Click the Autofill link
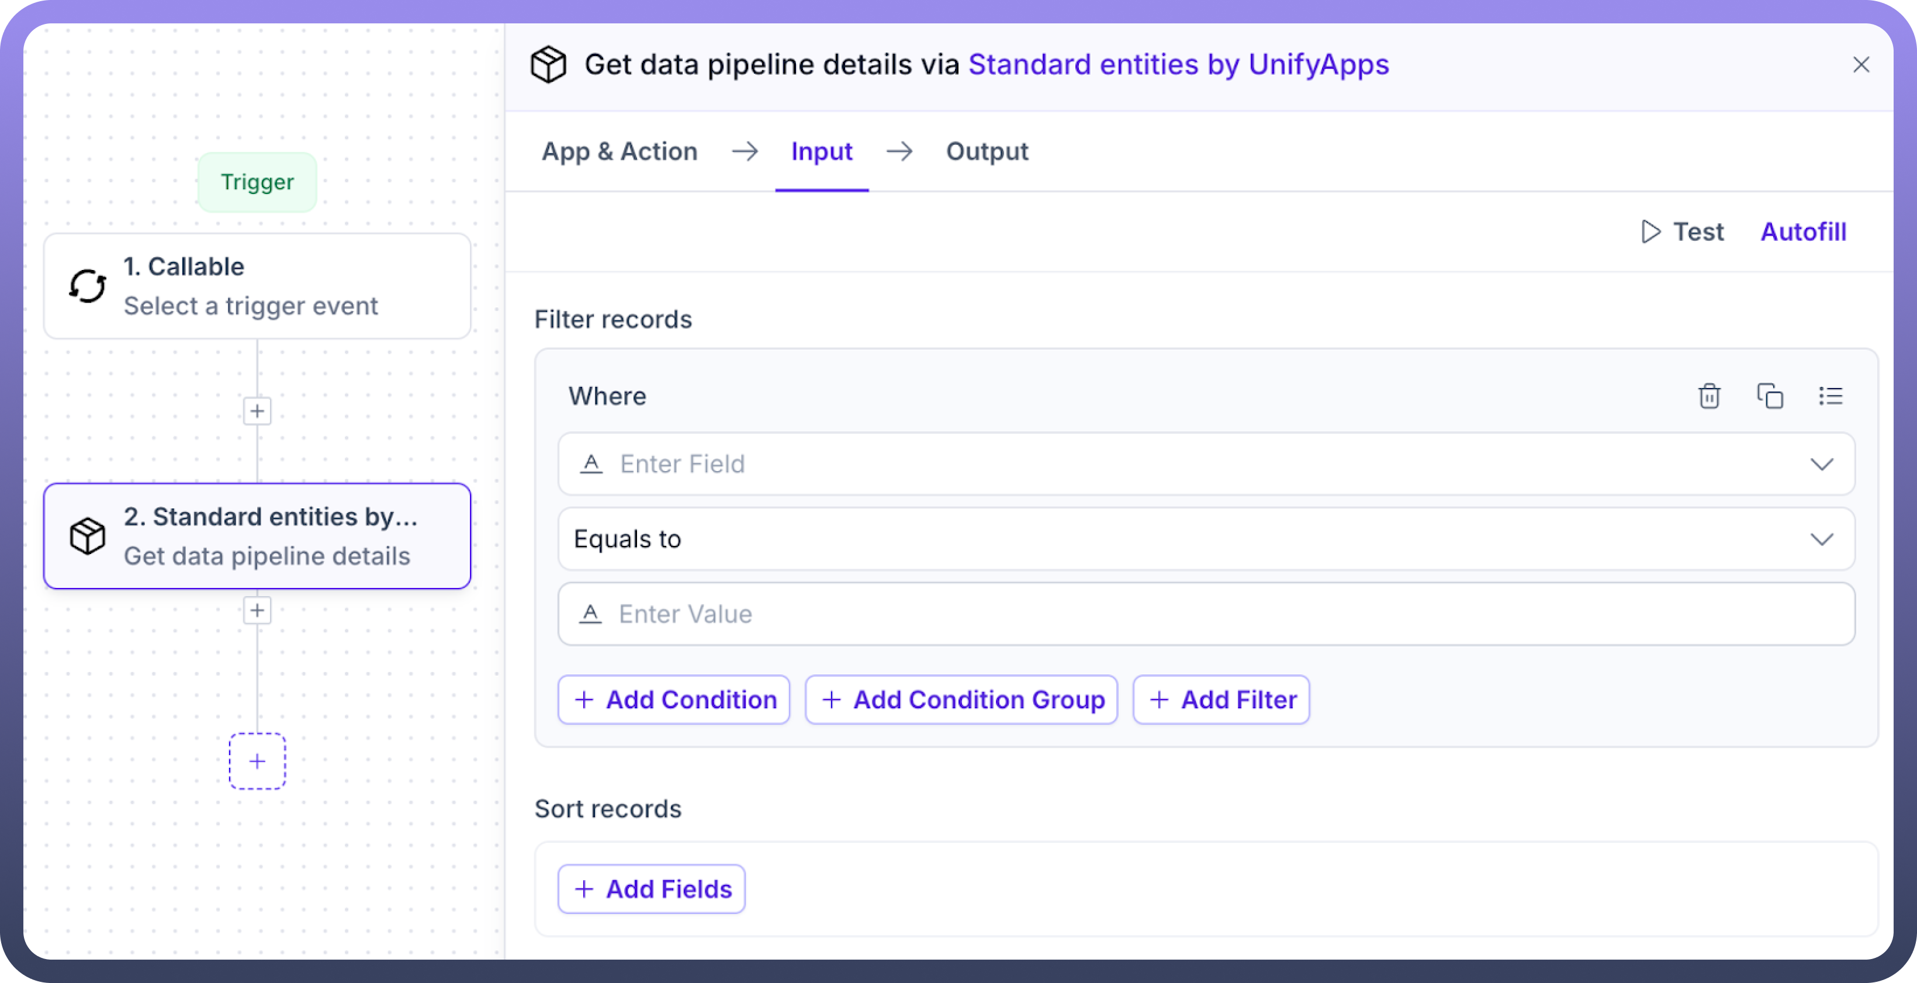Viewport: 1917px width, 983px height. [x=1803, y=231]
